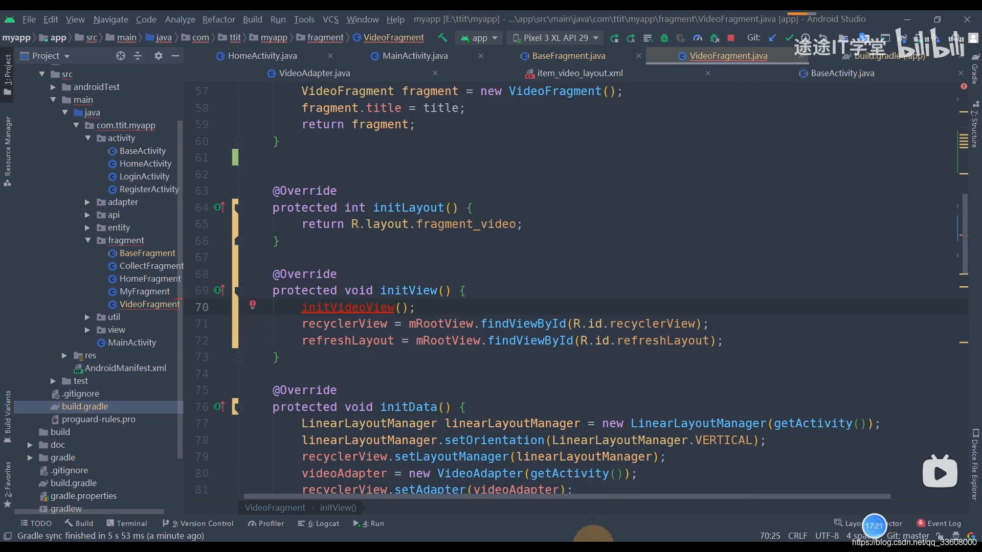Open the Pixel 3 XL API 29 device selector
982x552 pixels.
(x=555, y=38)
